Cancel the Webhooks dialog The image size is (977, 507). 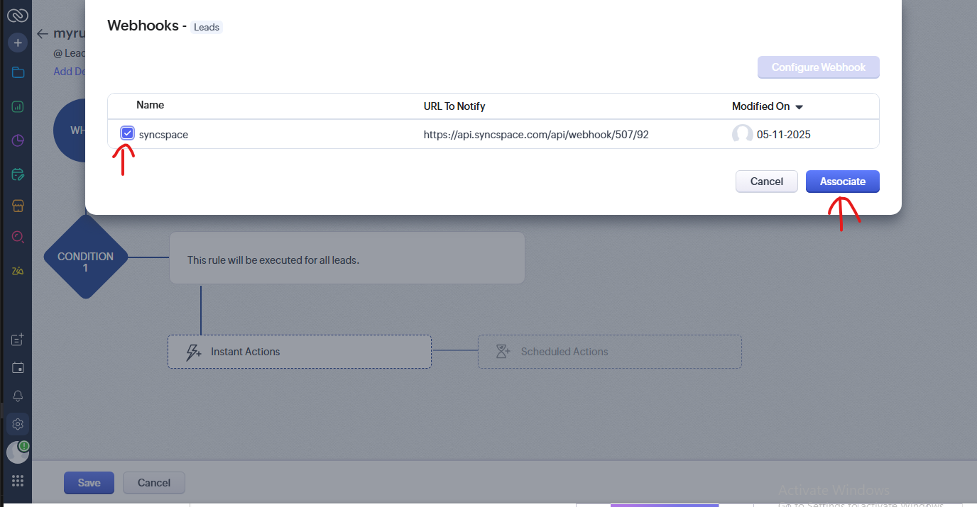point(766,182)
